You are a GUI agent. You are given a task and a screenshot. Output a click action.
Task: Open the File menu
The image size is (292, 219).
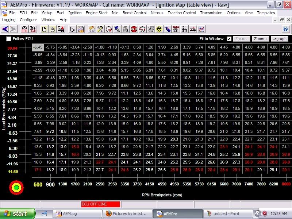point(12,13)
